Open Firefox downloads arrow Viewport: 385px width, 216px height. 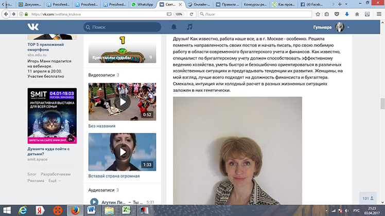347,14
